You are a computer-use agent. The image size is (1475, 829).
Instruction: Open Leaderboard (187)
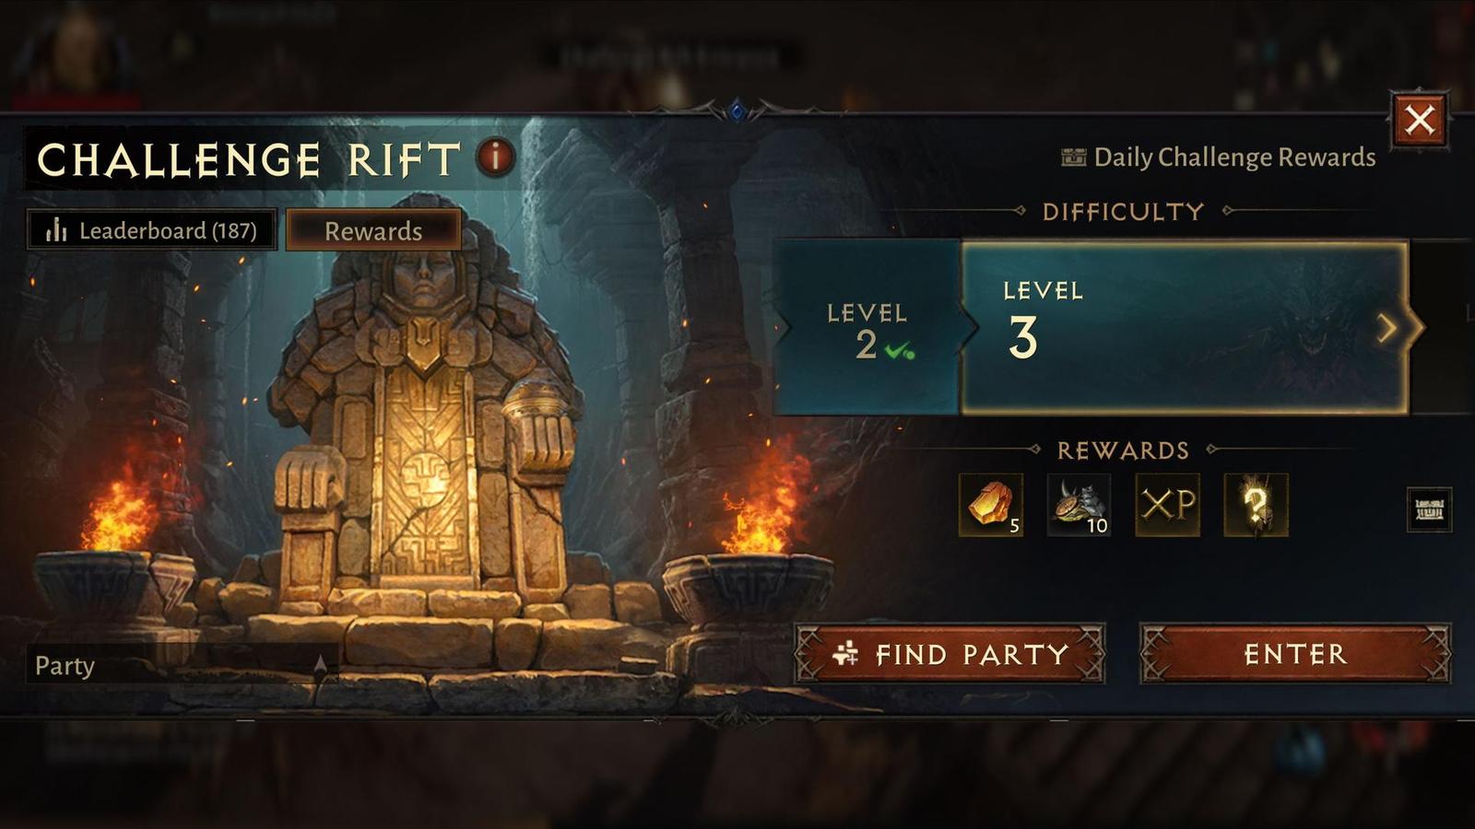tap(152, 229)
